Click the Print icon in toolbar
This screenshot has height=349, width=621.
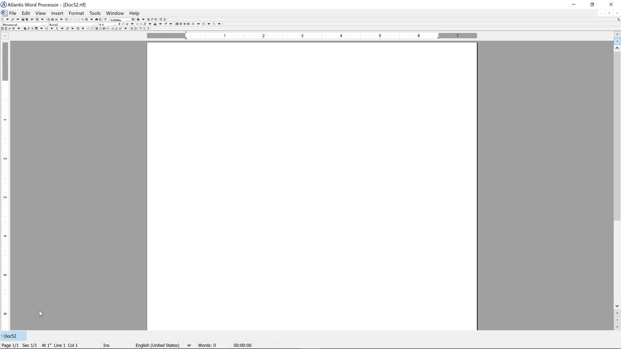pyautogui.click(x=52, y=19)
